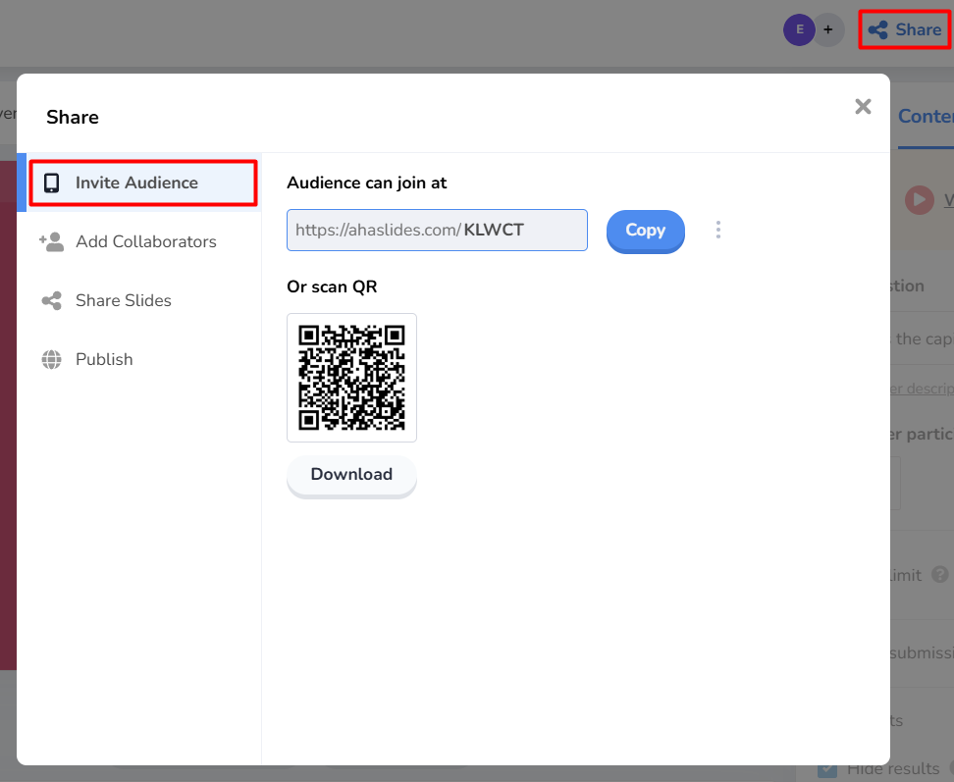The image size is (954, 782).
Task: Click the QR code thumbnail
Action: 351,378
